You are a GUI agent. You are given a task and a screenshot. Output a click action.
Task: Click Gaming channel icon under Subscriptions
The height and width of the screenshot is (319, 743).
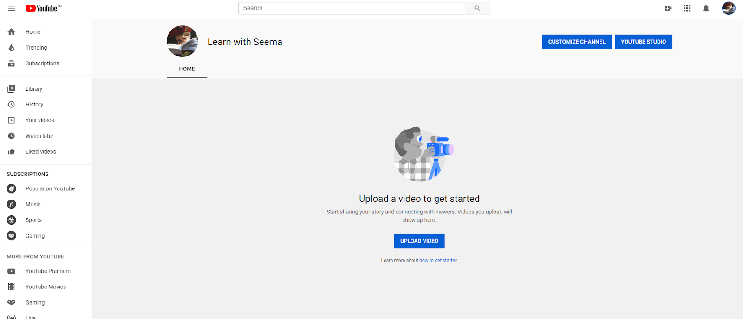click(12, 236)
